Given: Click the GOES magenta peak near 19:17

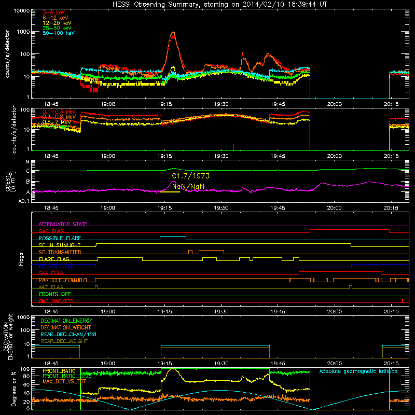Looking at the screenshot, I should click(x=173, y=182).
